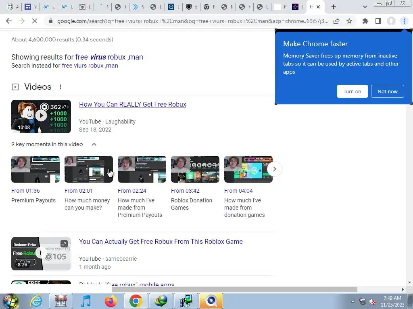Open the Chrome side panel
Viewport: 413px width, 309px height.
[x=378, y=21]
